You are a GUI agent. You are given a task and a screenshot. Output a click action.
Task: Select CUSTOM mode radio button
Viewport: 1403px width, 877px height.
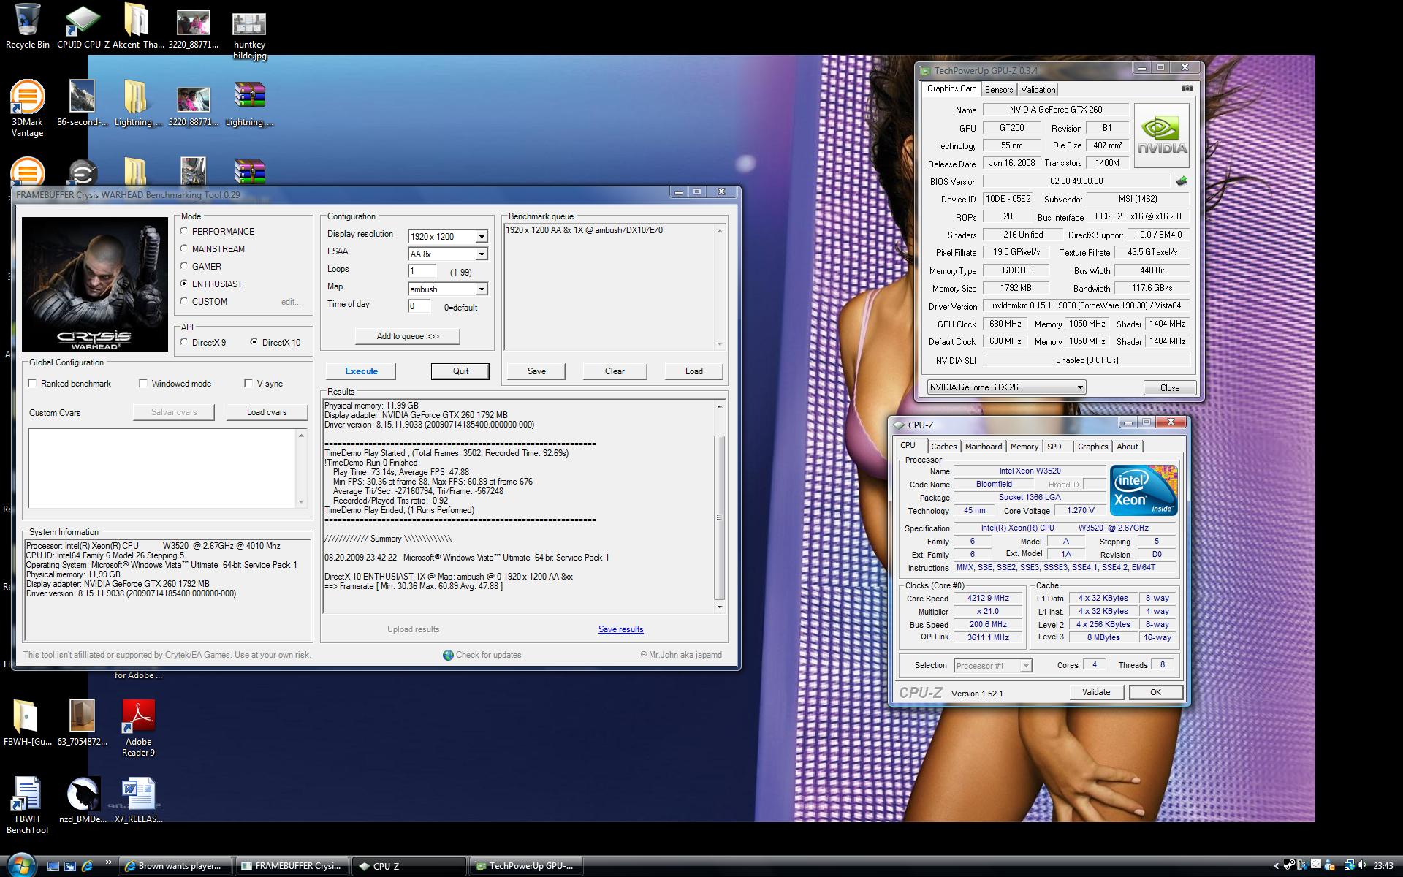pyautogui.click(x=184, y=301)
